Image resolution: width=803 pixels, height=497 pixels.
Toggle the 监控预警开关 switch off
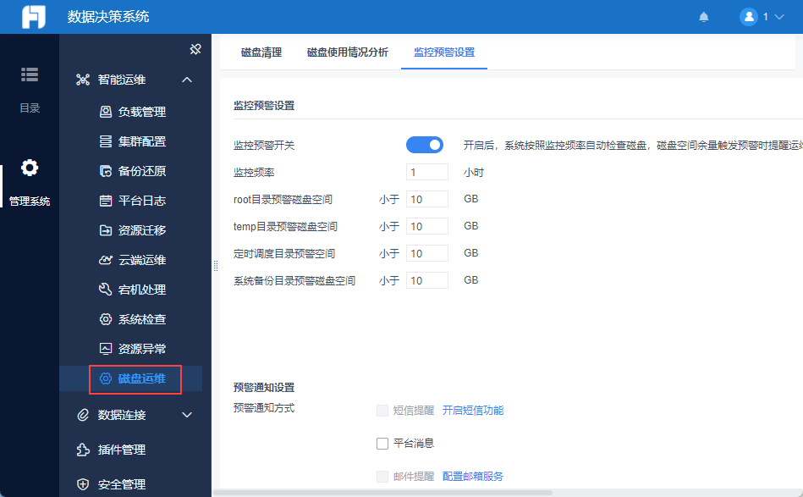point(425,145)
